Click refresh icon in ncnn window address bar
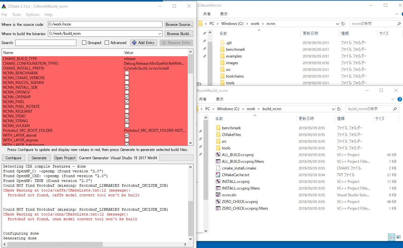 click(x=343, y=24)
